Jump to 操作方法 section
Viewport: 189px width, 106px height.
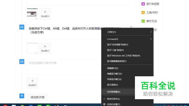pyautogui.click(x=152, y=21)
